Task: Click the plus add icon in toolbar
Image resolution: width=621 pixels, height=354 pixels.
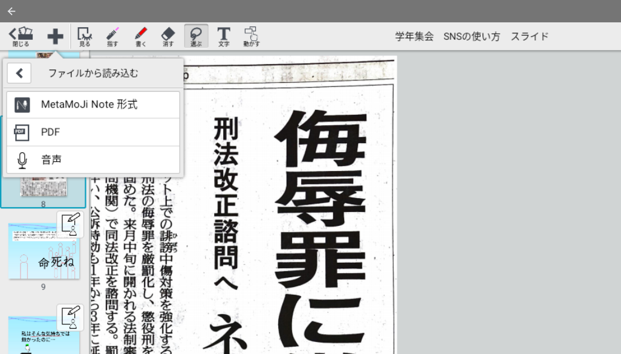Action: coord(55,36)
